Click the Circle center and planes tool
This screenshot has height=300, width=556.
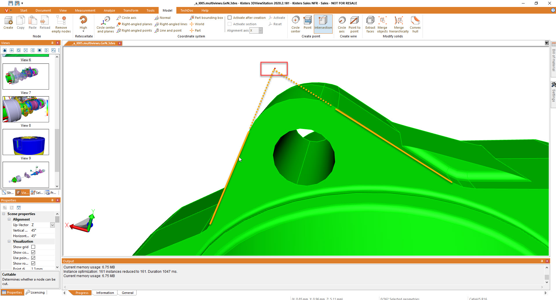pyautogui.click(x=106, y=24)
